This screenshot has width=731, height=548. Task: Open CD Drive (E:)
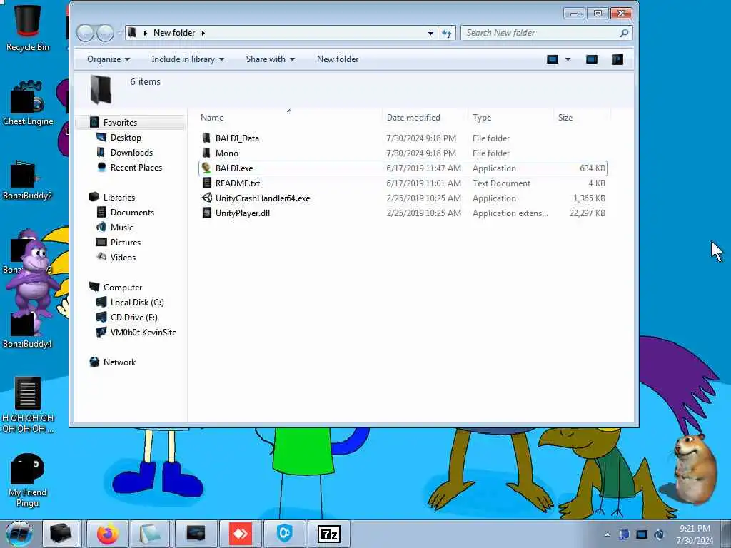(x=133, y=318)
